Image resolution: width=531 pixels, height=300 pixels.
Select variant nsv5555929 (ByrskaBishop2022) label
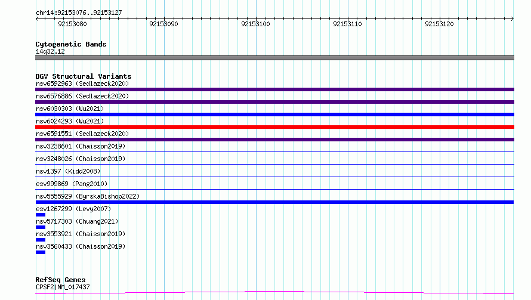(88, 196)
